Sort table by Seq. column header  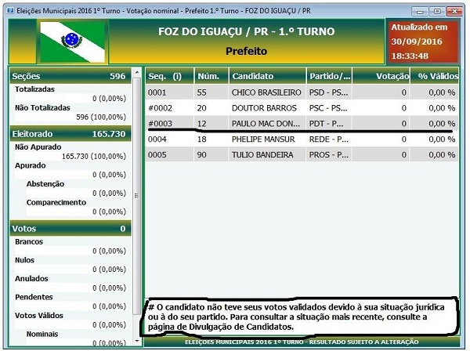[168, 77]
